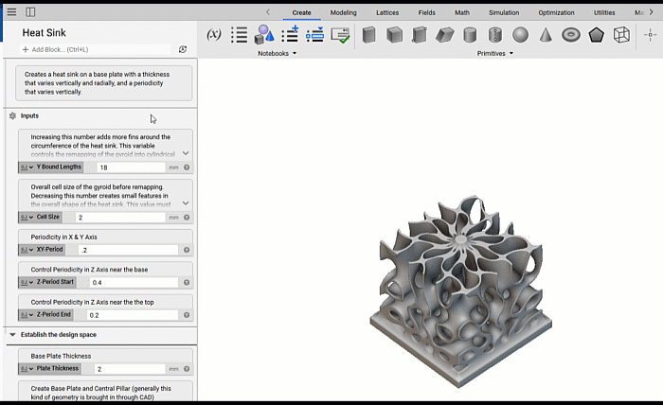Switch to the Fields tab
The image size is (663, 405).
pyautogui.click(x=426, y=12)
